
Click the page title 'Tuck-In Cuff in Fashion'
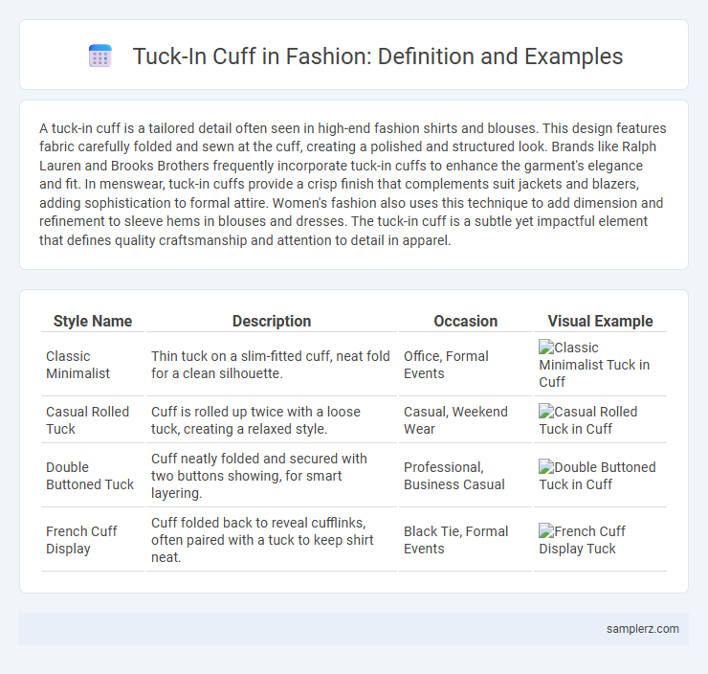[378, 56]
